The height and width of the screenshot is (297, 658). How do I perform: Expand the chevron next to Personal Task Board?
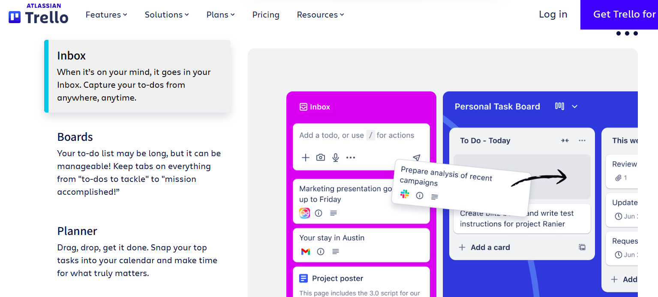575,107
